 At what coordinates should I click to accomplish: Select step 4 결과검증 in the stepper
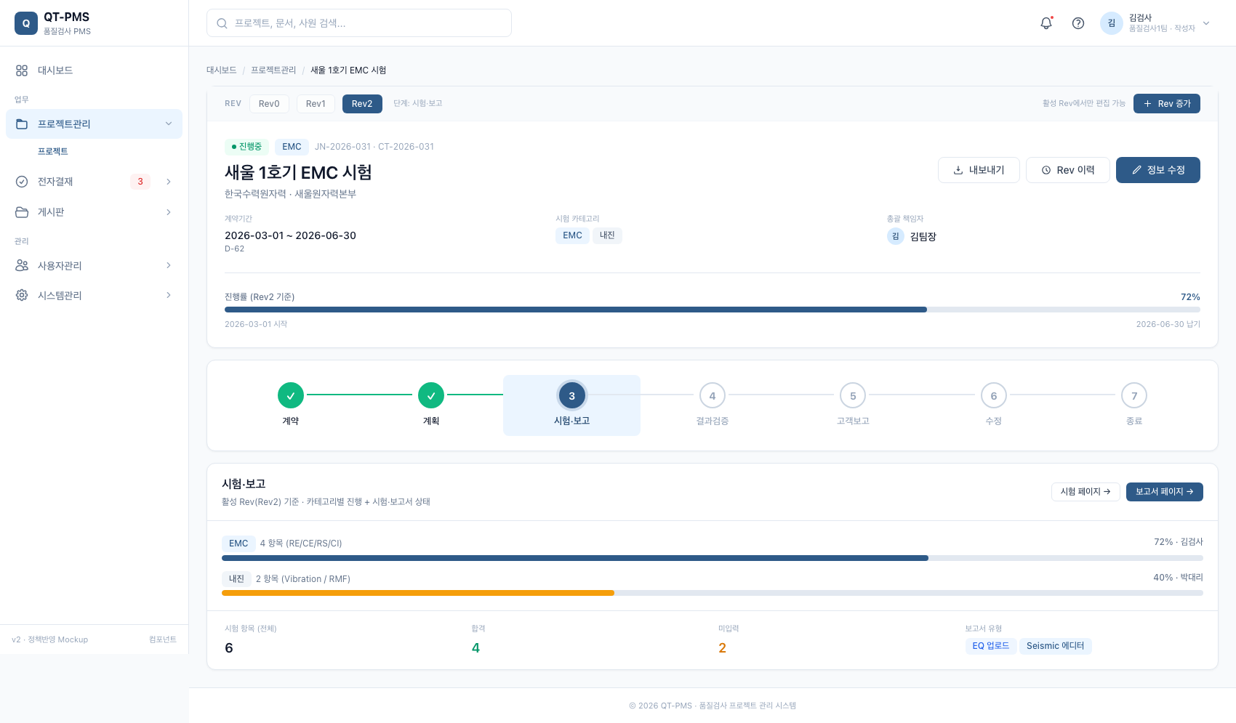click(713, 405)
